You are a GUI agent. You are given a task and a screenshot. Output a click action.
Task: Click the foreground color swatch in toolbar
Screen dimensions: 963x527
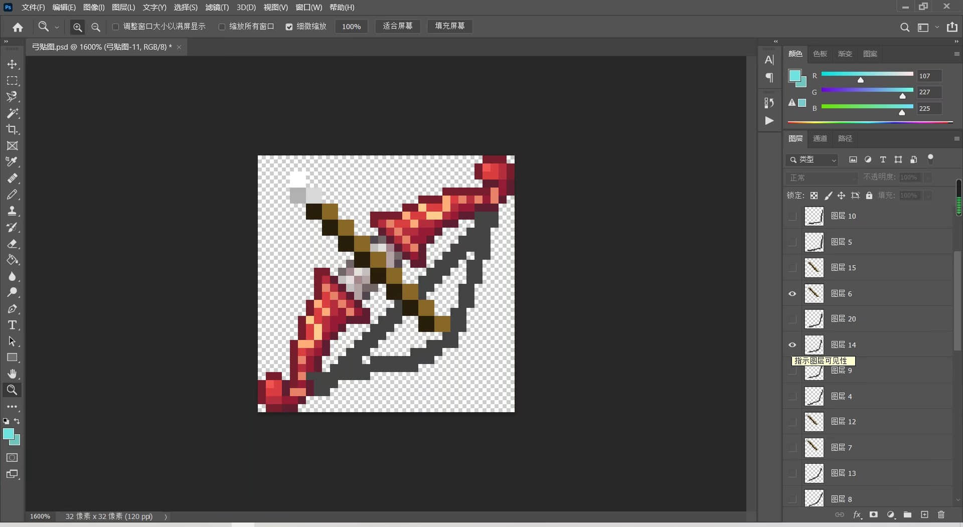[9, 434]
